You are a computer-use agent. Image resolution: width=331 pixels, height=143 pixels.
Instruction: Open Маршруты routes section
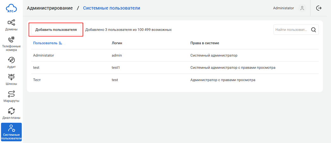click(11, 96)
